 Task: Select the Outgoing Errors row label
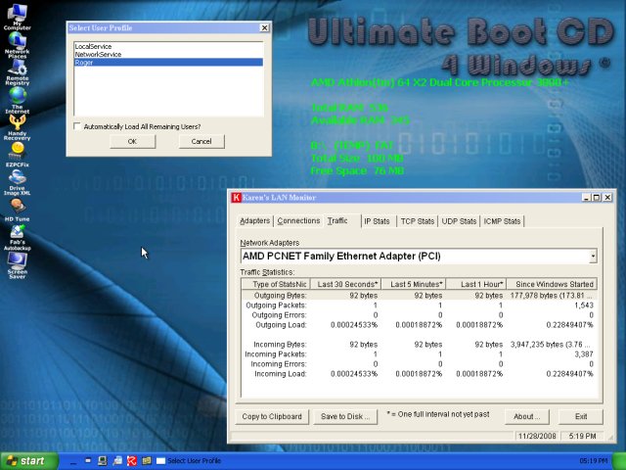coord(279,315)
